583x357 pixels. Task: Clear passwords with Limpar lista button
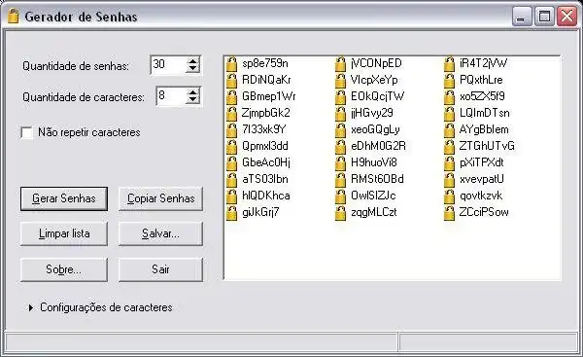[x=64, y=233]
